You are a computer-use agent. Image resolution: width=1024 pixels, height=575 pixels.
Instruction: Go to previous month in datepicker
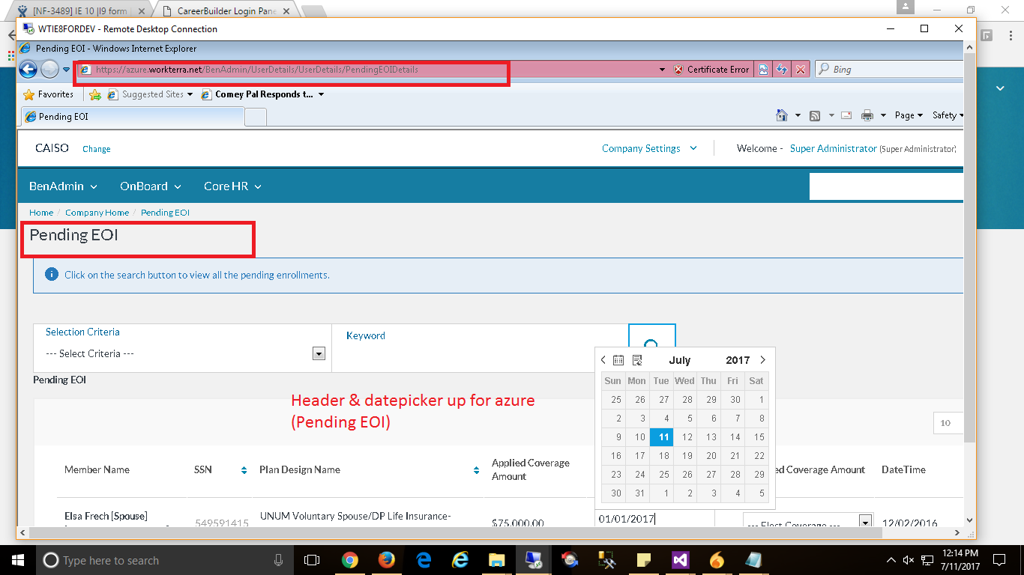pos(603,360)
